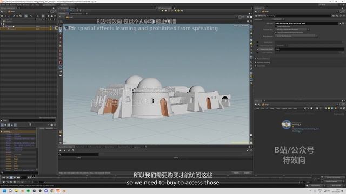Click the first icon in scene graph tree toolbar
The image size is (346, 194).
point(2,16)
